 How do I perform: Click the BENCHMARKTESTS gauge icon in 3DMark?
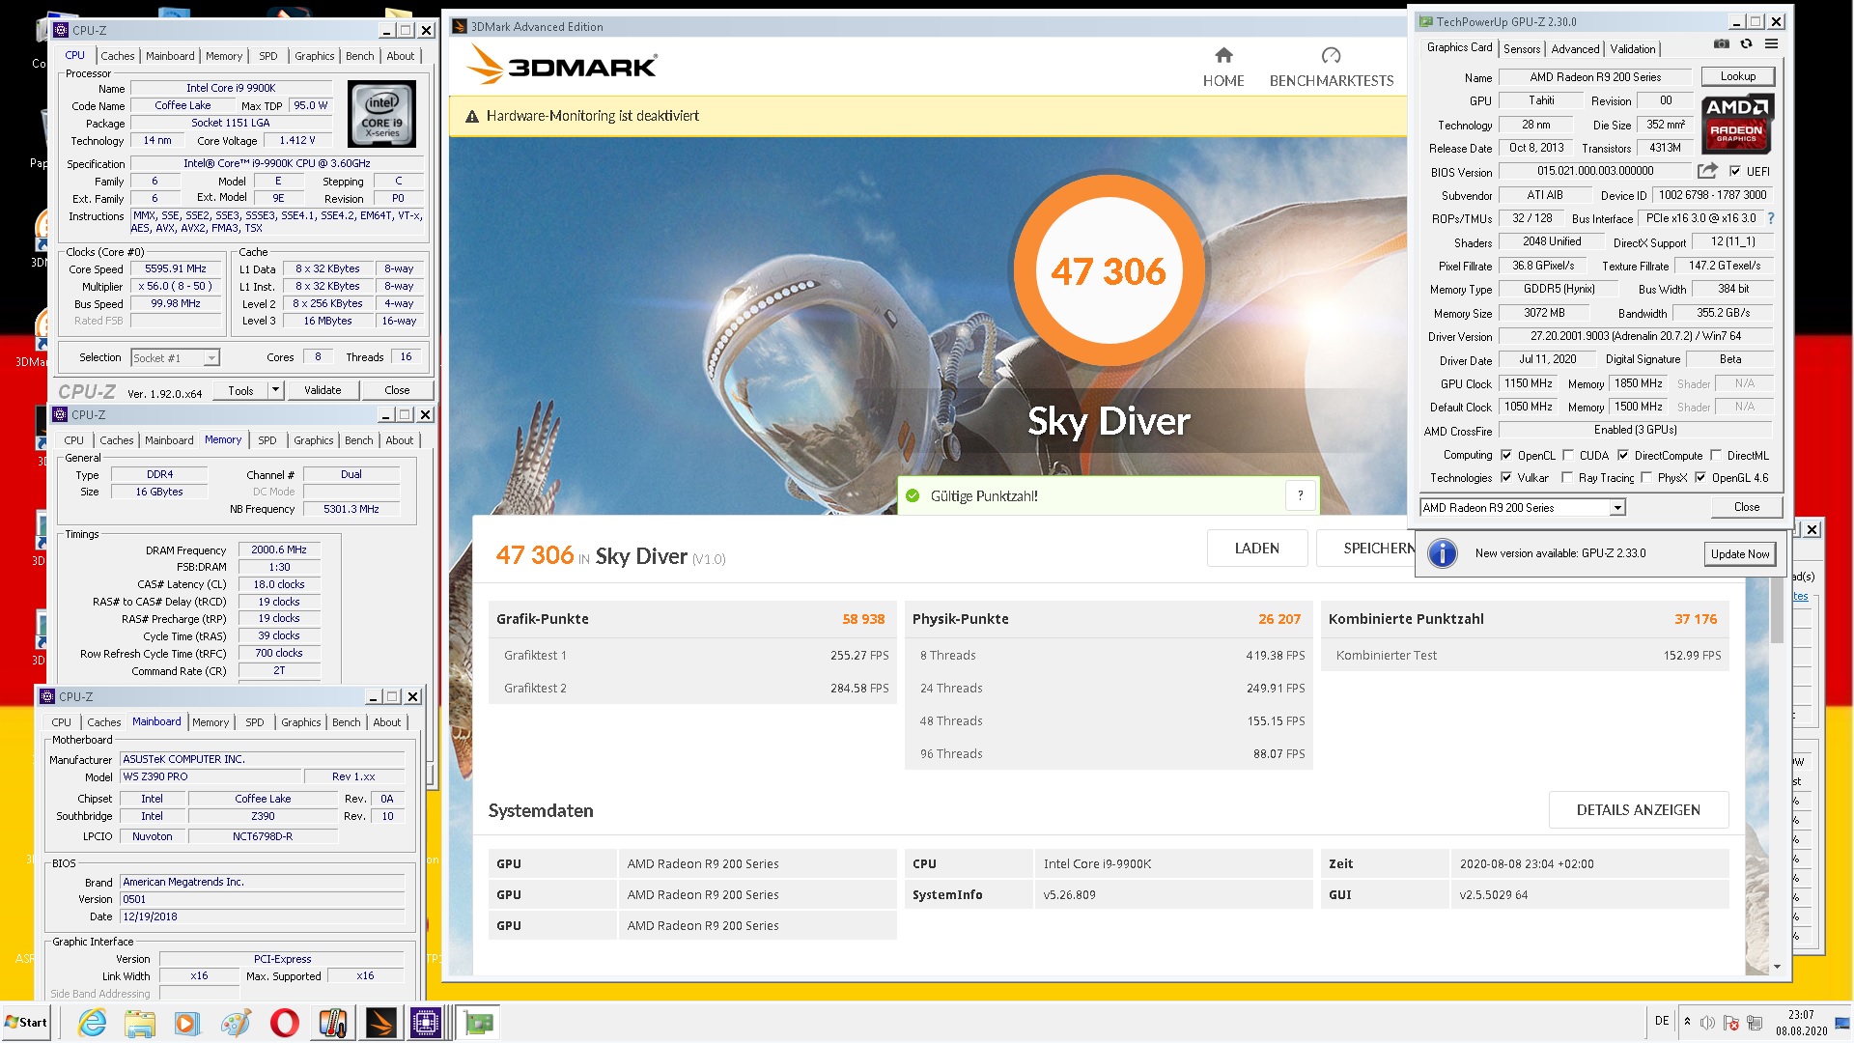point(1331,55)
